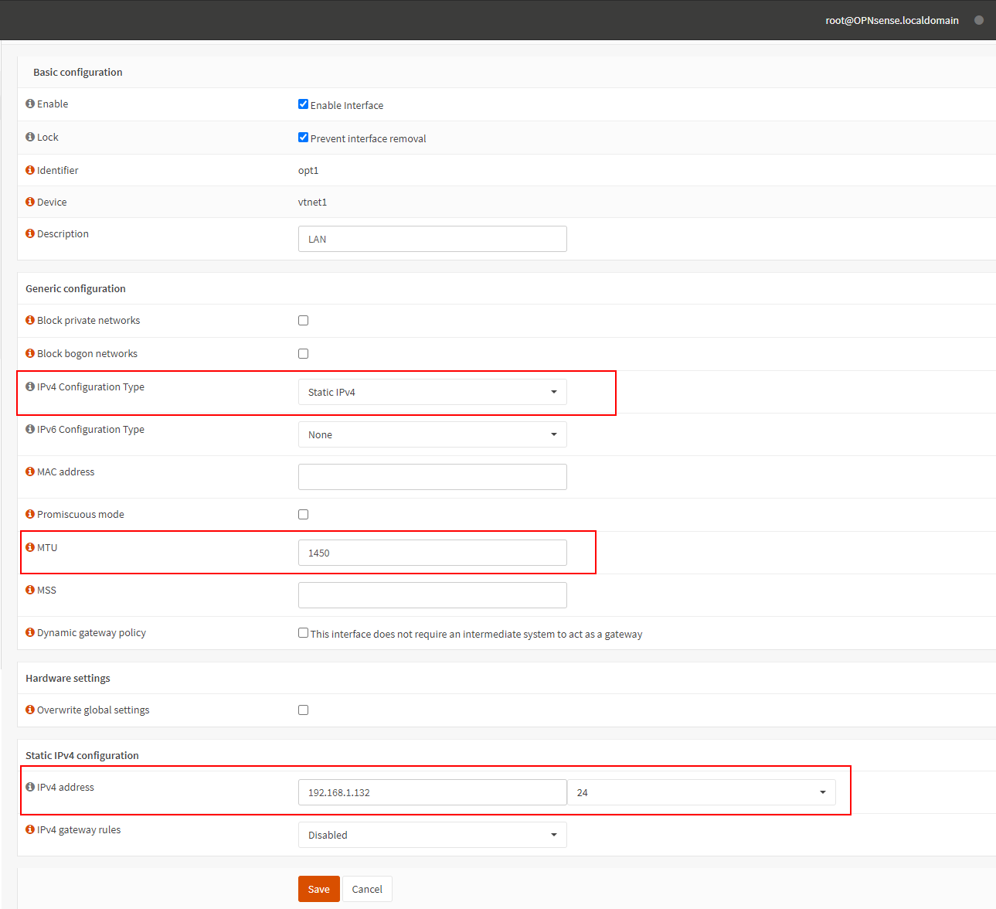Click the info icon beside IPv4 address
The height and width of the screenshot is (909, 996).
30,787
